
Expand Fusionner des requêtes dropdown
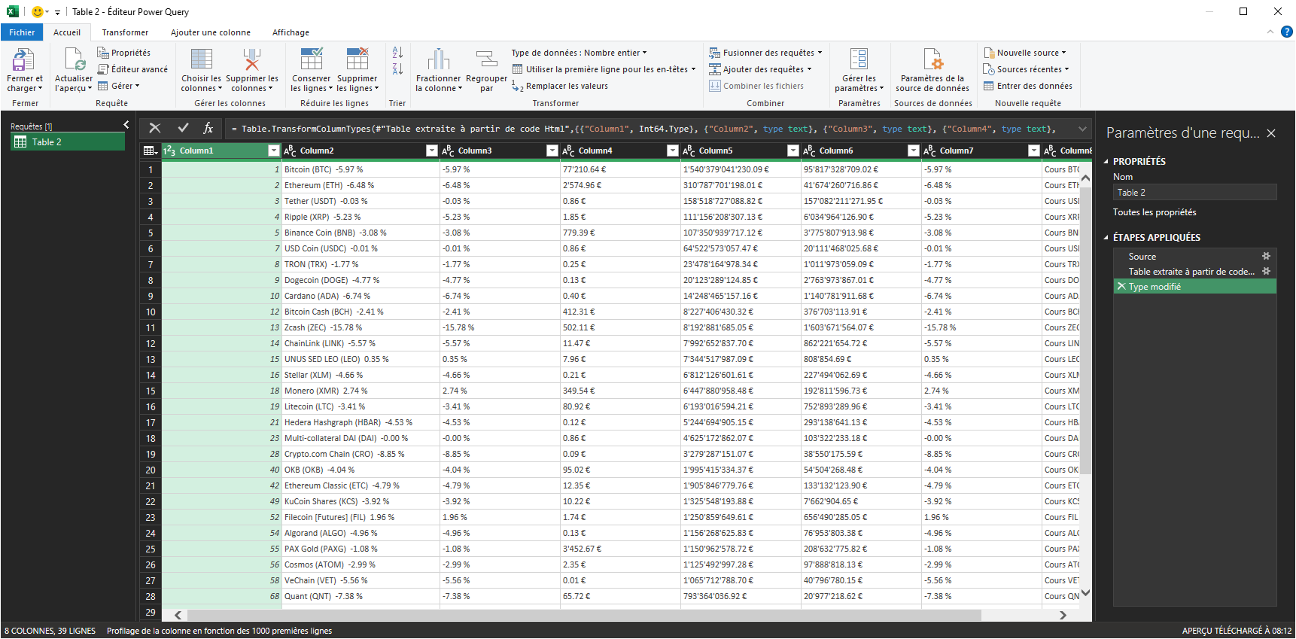pyautogui.click(x=820, y=53)
